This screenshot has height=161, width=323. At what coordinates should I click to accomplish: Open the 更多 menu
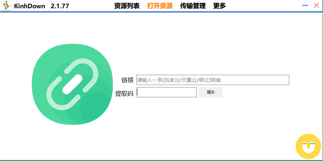click(219, 6)
